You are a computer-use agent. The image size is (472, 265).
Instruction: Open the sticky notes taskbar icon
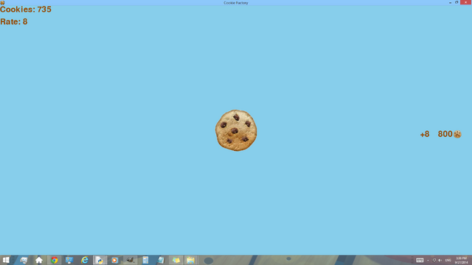coord(176,260)
